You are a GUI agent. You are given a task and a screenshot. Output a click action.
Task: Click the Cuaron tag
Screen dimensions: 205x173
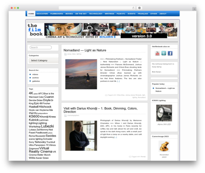[49, 97]
